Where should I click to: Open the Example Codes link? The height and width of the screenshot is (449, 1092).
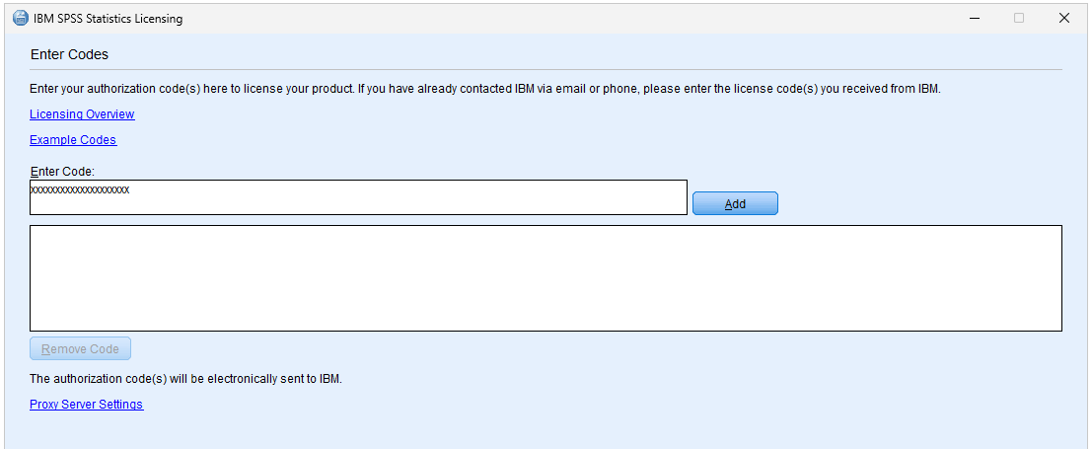pos(73,140)
